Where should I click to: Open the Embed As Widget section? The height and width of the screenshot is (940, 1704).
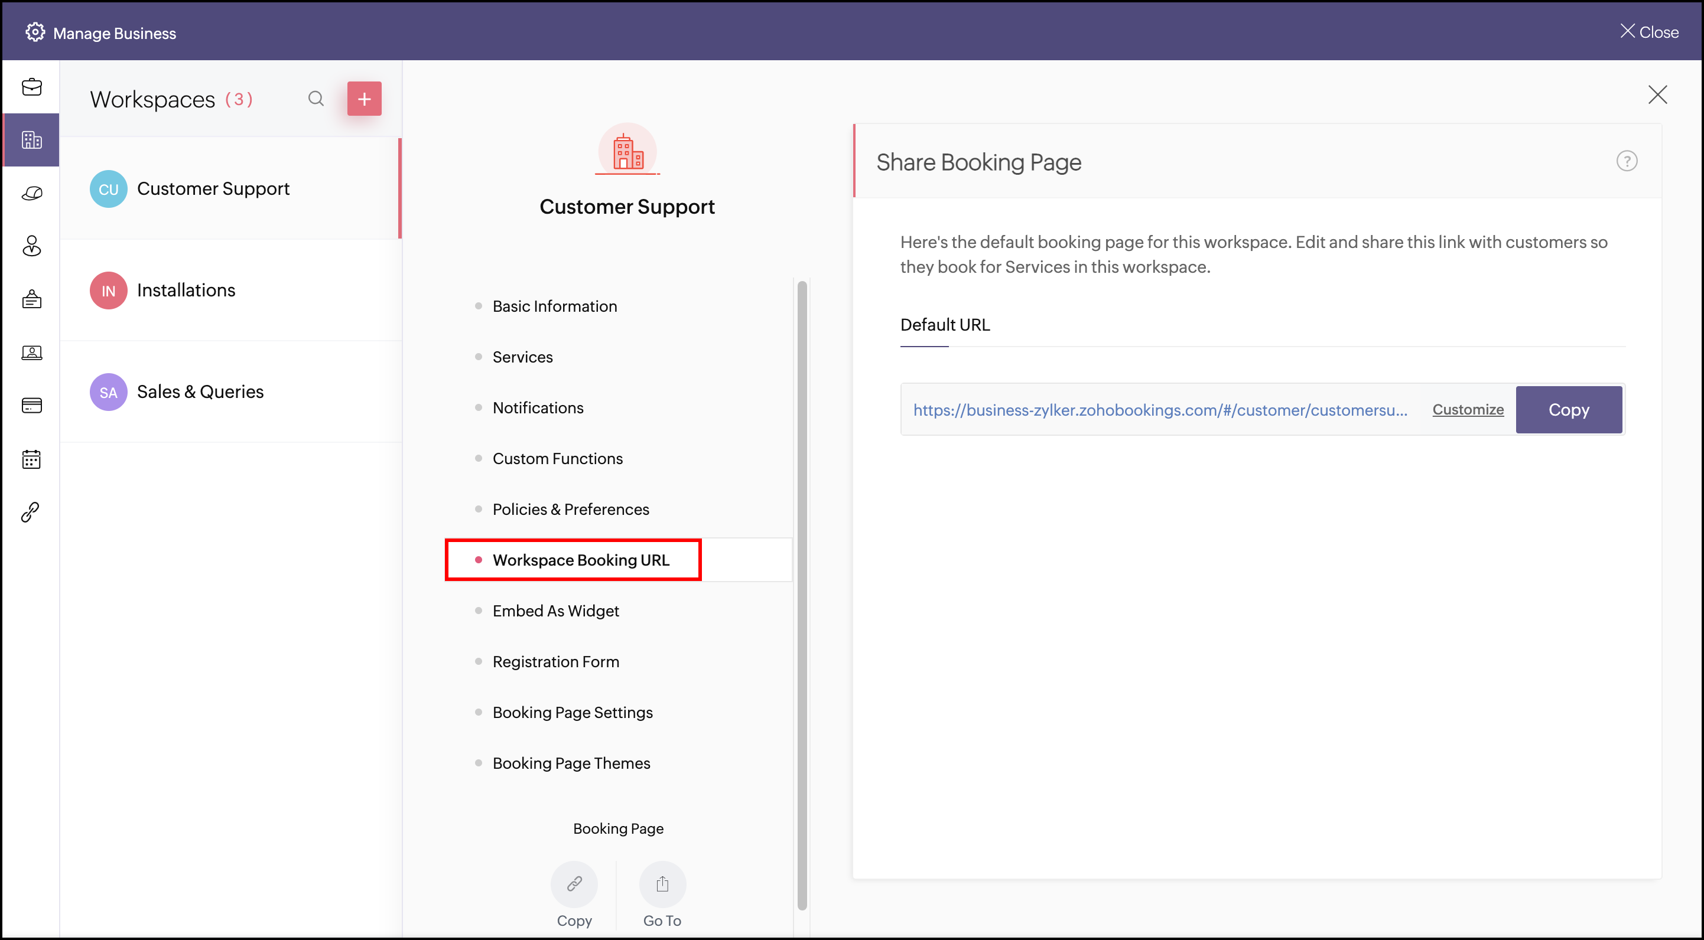(x=555, y=611)
